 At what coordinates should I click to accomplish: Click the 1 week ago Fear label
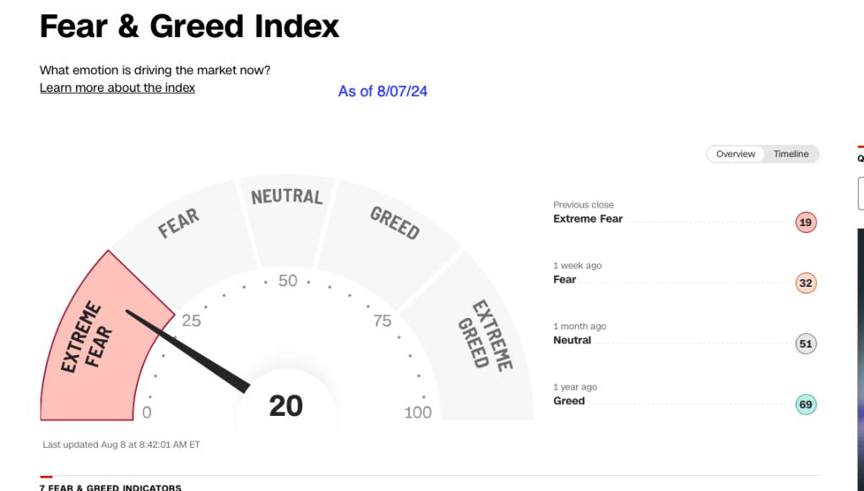tap(565, 279)
